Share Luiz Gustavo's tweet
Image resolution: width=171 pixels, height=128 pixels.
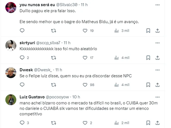tap(158, 123)
